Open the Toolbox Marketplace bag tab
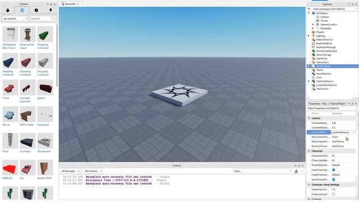The height and width of the screenshot is (202, 359). coord(7,10)
